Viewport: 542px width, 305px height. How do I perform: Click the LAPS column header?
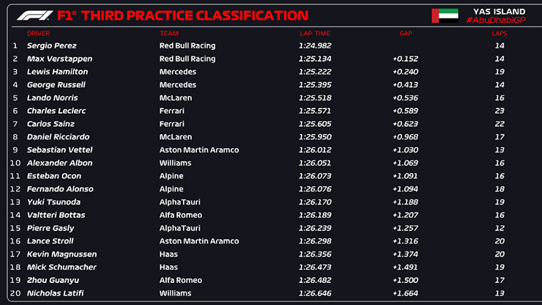pos(500,33)
